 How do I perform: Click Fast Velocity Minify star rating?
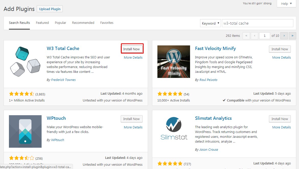pos(170,94)
